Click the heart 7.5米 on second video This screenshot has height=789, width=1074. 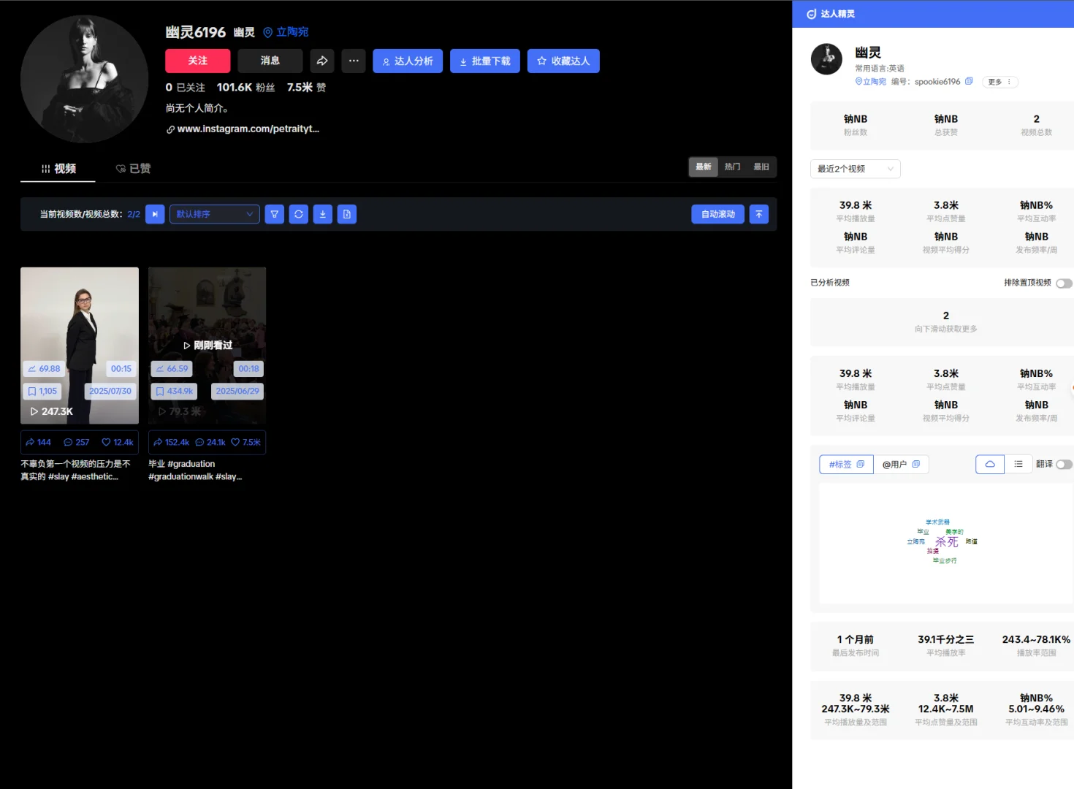click(246, 442)
